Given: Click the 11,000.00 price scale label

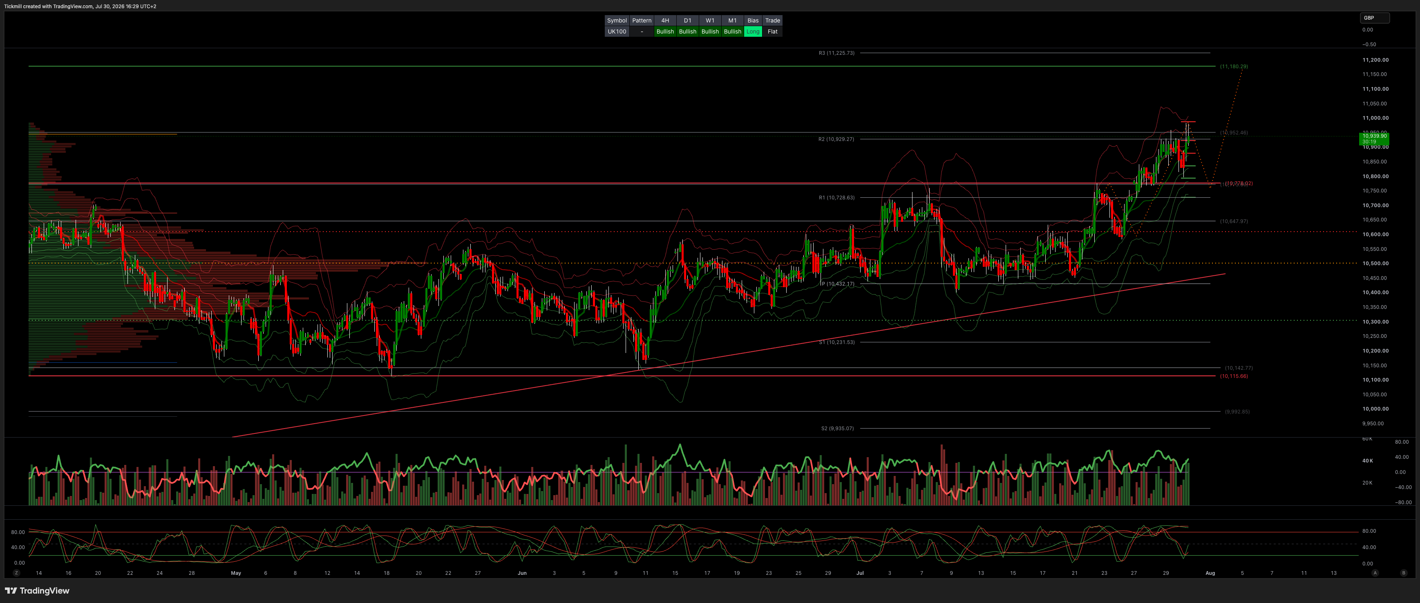Looking at the screenshot, I should tap(1375, 118).
